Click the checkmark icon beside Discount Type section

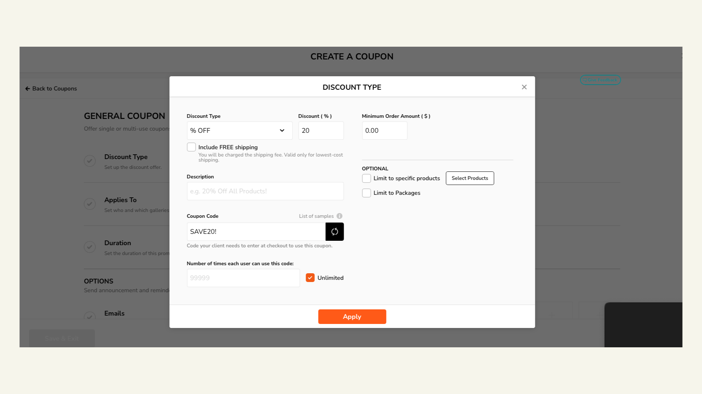[90, 161]
